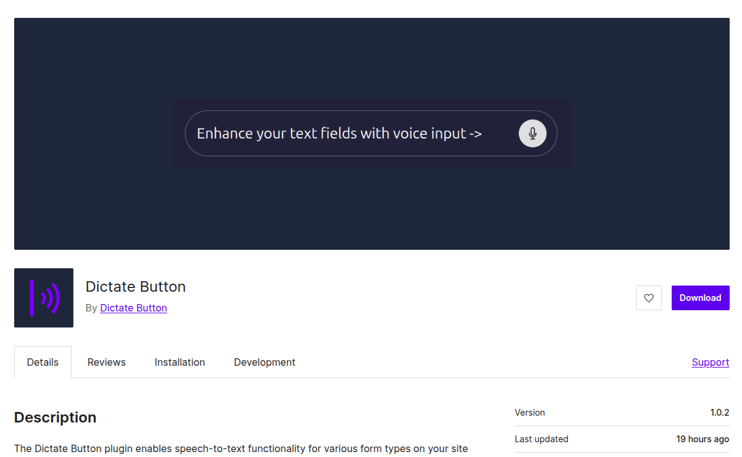This screenshot has width=742, height=457.
Task: Click the 'Last updated' label
Action: [x=542, y=439]
